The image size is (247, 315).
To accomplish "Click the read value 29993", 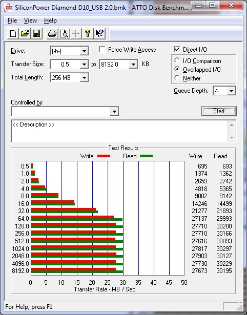I will 224,219.
